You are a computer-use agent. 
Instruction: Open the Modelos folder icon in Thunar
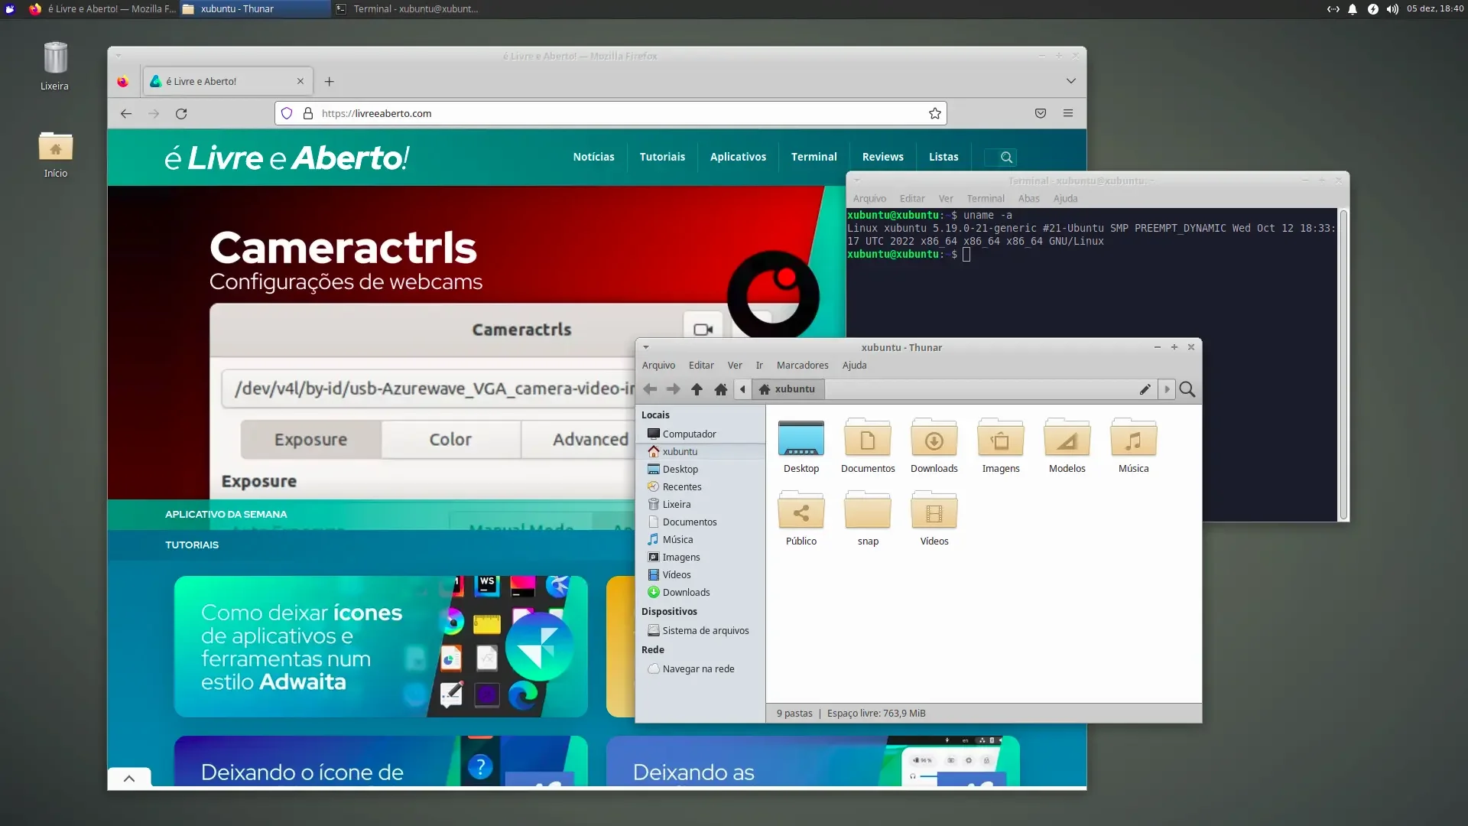(x=1067, y=439)
